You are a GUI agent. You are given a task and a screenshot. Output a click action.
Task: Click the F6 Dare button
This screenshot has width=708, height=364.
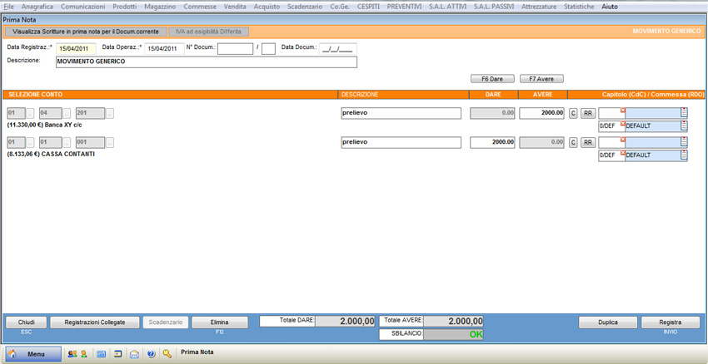pos(491,79)
